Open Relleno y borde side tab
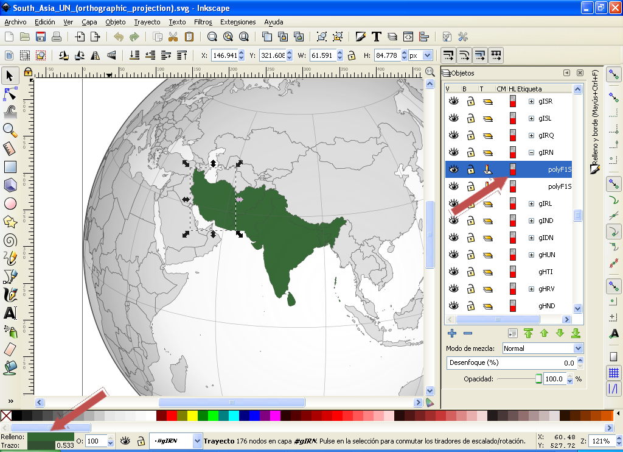The image size is (623, 452). pyautogui.click(x=595, y=122)
